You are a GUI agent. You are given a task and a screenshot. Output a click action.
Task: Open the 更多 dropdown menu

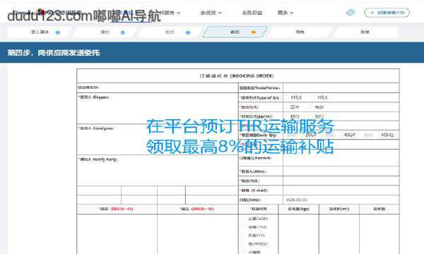(285, 13)
